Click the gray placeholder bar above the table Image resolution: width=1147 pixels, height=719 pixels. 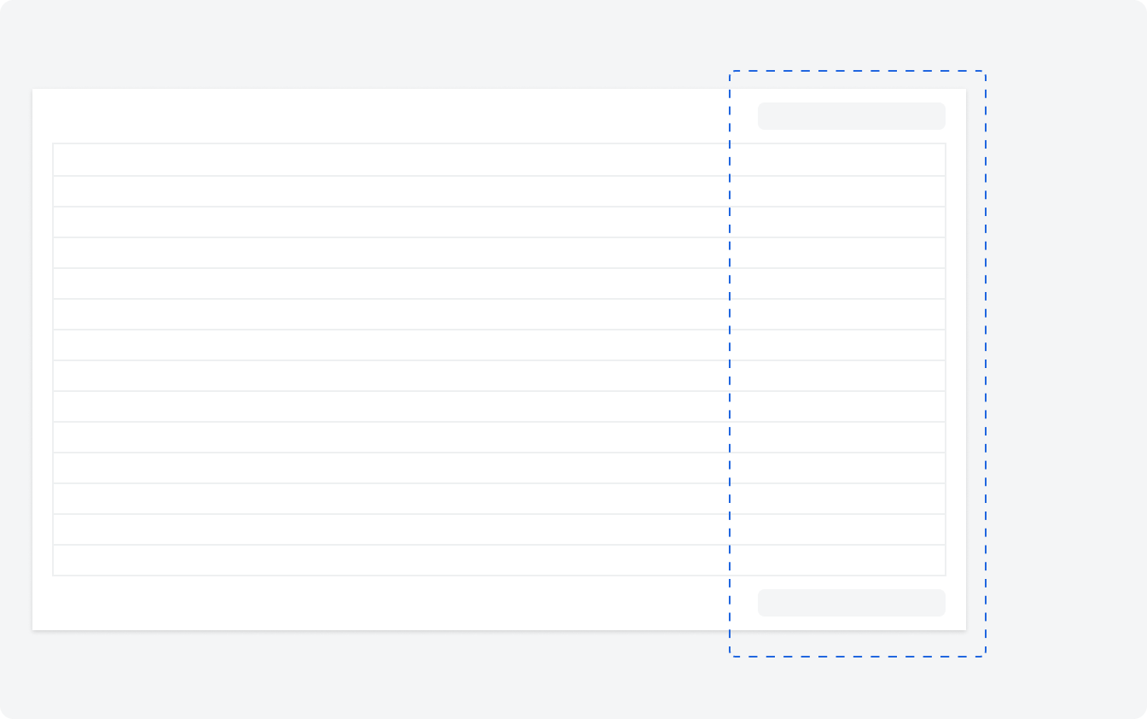click(851, 116)
